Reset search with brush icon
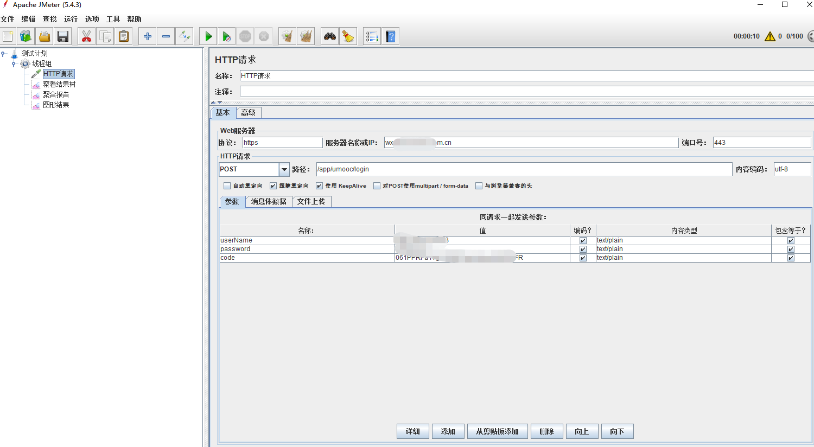814x447 pixels. [x=348, y=36]
